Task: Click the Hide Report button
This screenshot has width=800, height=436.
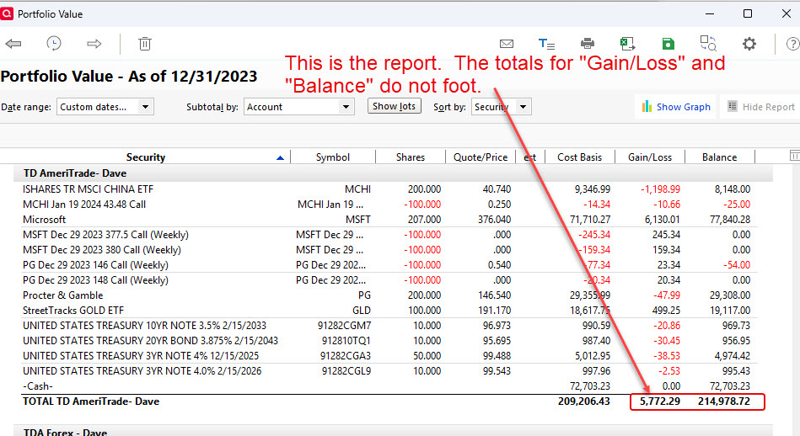Action: click(760, 107)
